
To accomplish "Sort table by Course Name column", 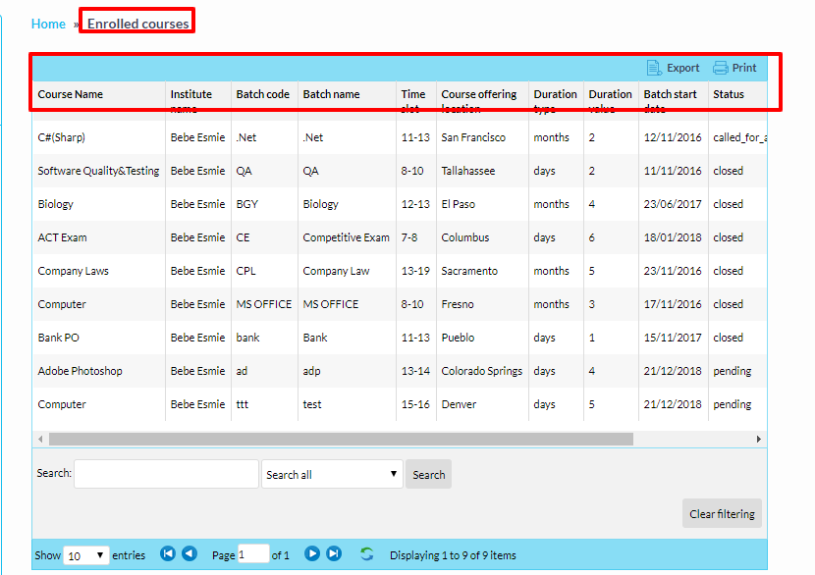I will pyautogui.click(x=71, y=95).
